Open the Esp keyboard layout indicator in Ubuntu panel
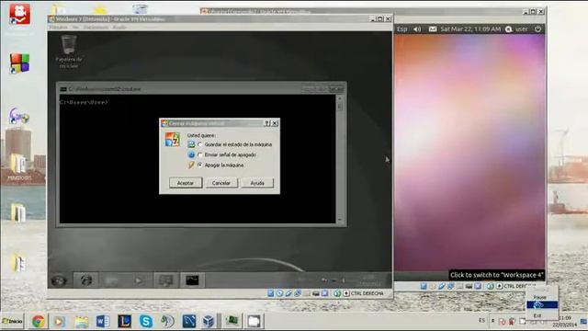The width and height of the screenshot is (588, 331). coord(402,29)
